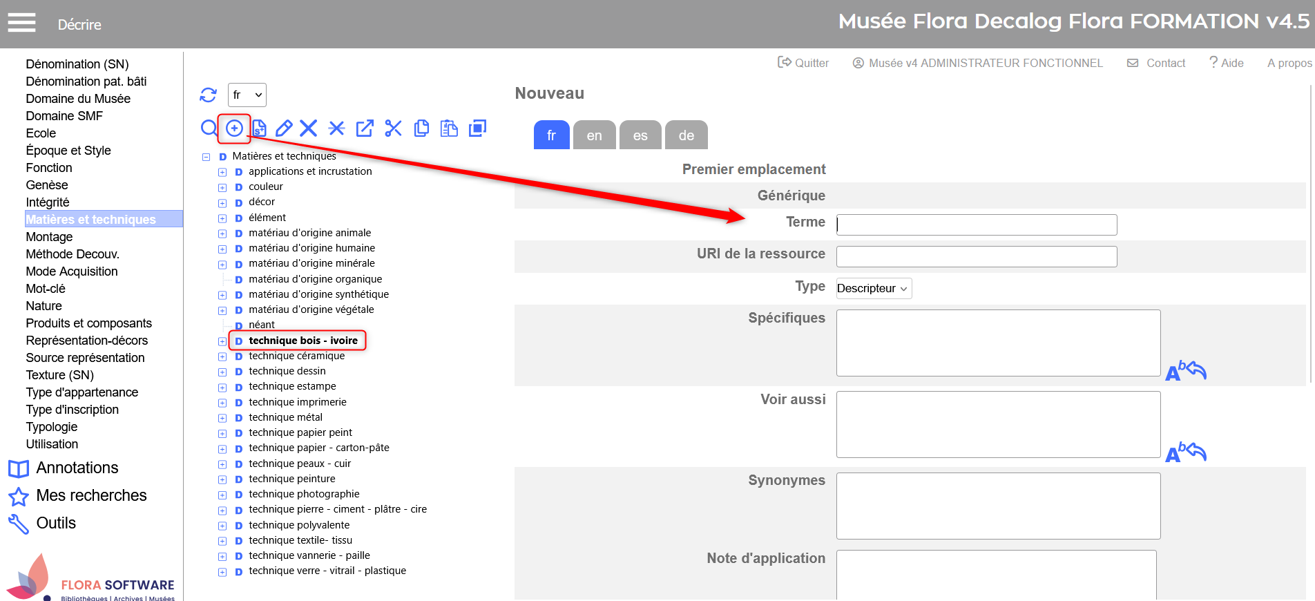1315x601 pixels.
Task: Click the add new term plus icon
Action: pyautogui.click(x=234, y=128)
